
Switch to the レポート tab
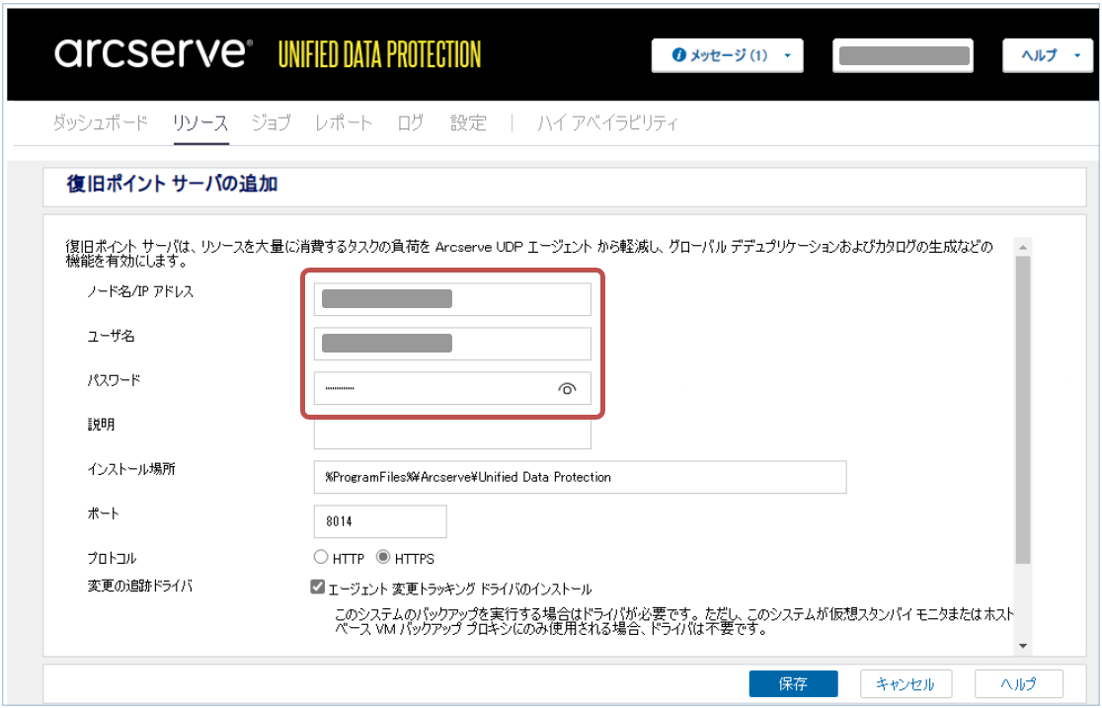(343, 123)
